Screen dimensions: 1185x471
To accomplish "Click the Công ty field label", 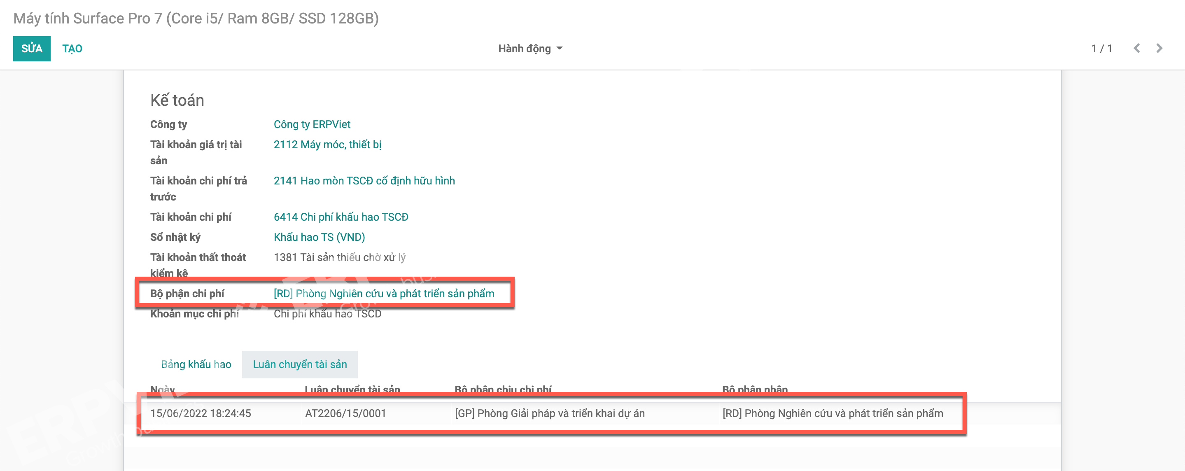I will pyautogui.click(x=168, y=124).
